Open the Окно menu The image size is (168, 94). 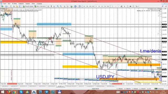[x=33, y=4]
